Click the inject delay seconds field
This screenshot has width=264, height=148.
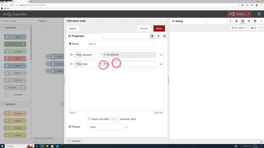click(x=115, y=119)
